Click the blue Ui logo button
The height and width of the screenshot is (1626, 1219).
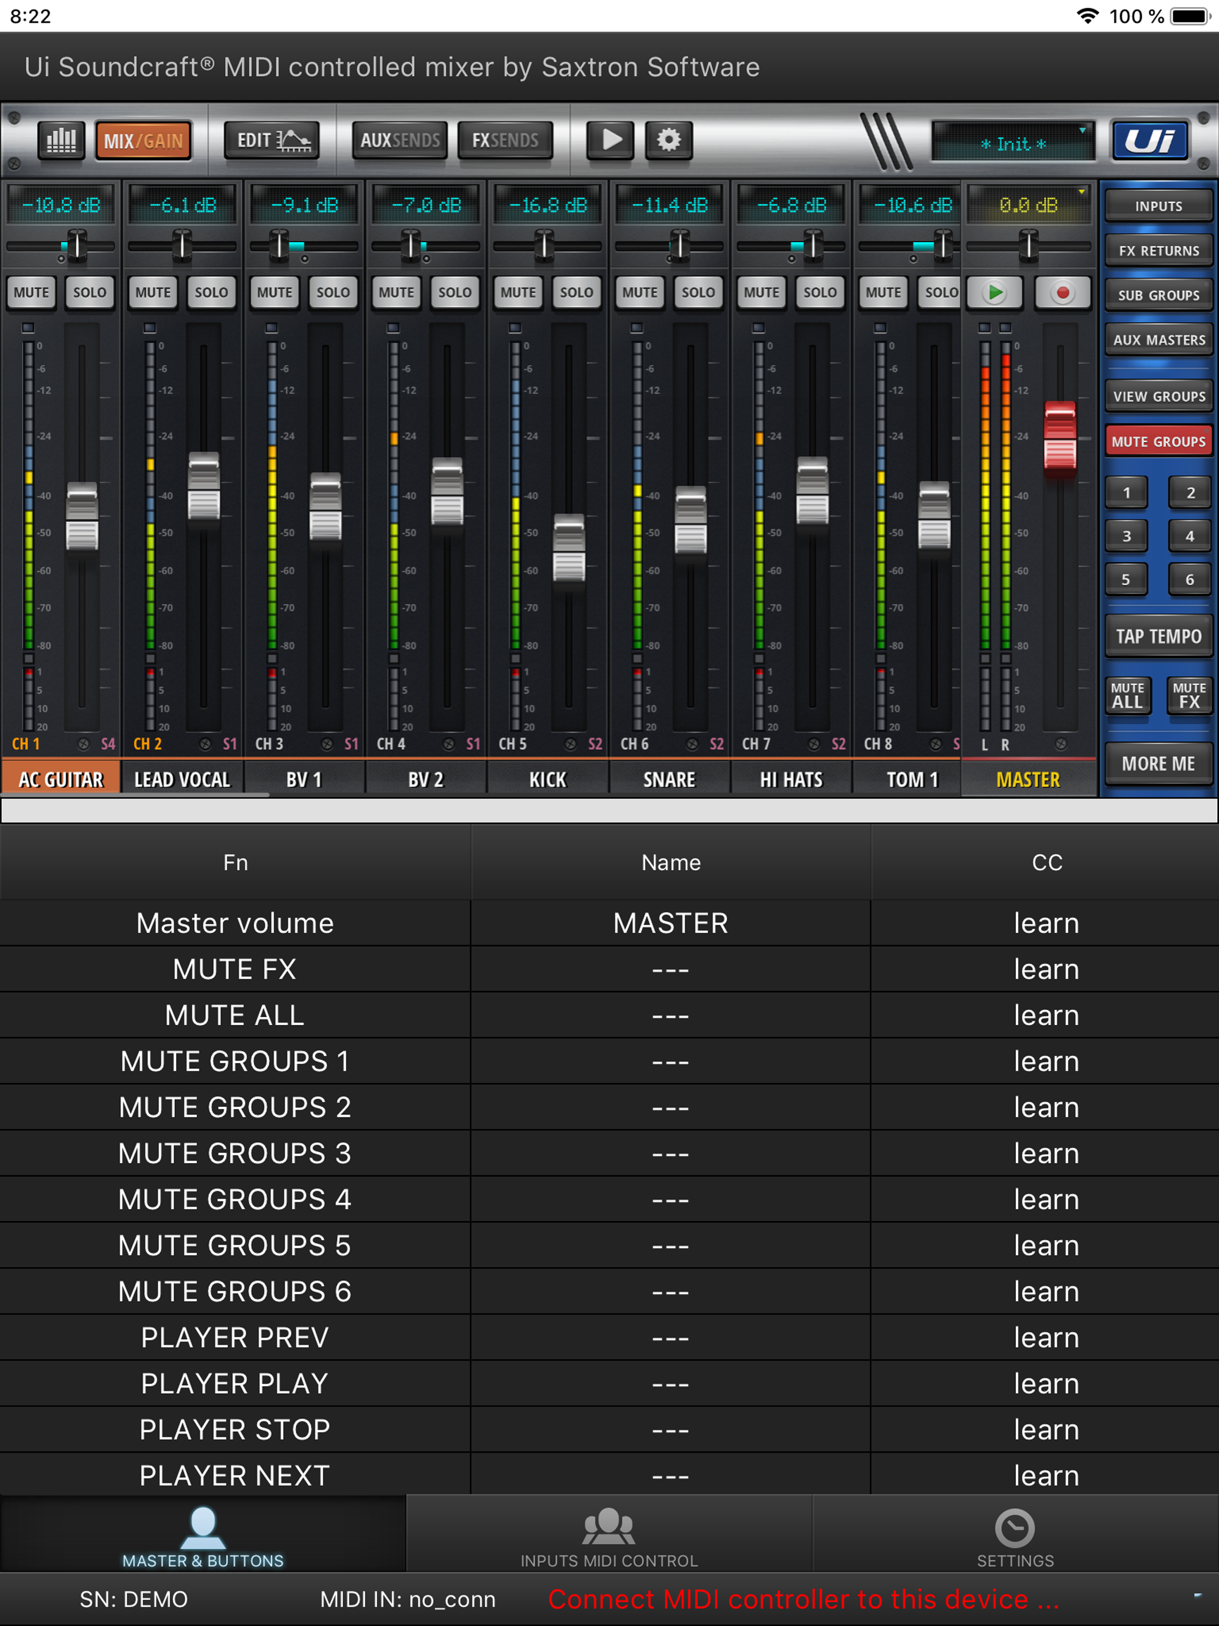(1150, 140)
